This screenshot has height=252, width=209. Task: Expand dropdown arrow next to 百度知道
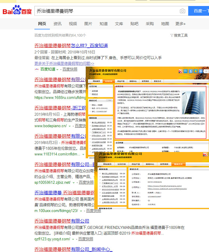(58, 69)
